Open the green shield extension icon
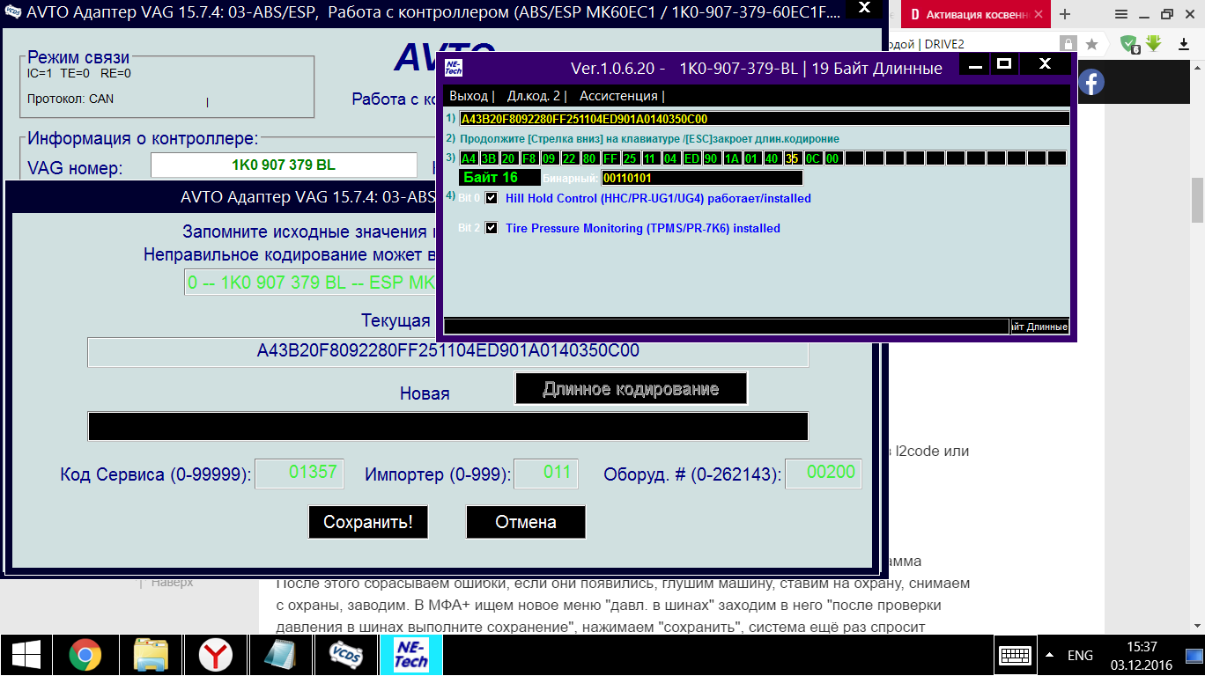Screen dimensions: 1205x676 [x=1128, y=44]
